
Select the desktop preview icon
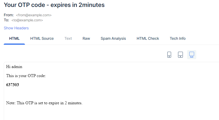point(192,55)
